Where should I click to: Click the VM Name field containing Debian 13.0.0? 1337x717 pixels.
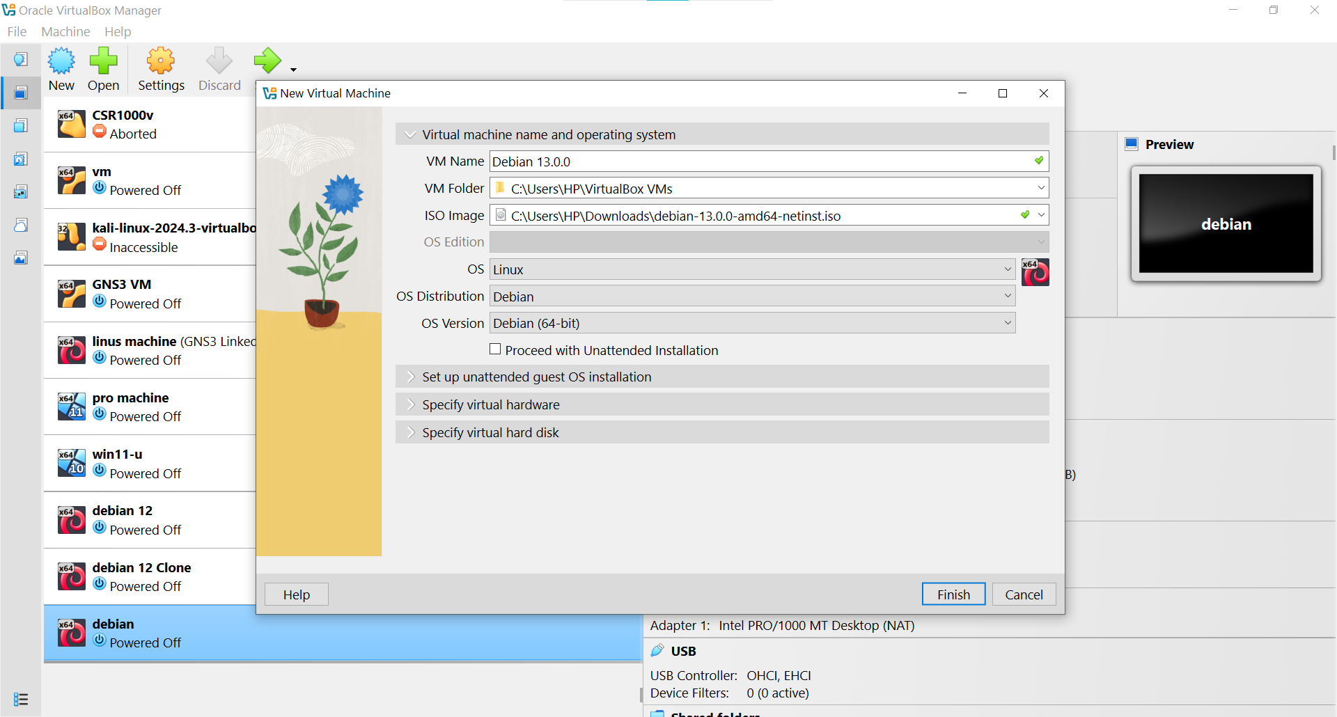[x=769, y=161]
